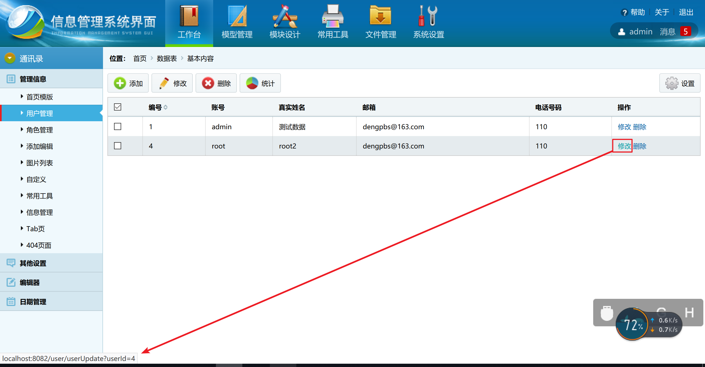Select 图片列表 in the sidebar
Screen dimensions: 705x367
(x=39, y=163)
